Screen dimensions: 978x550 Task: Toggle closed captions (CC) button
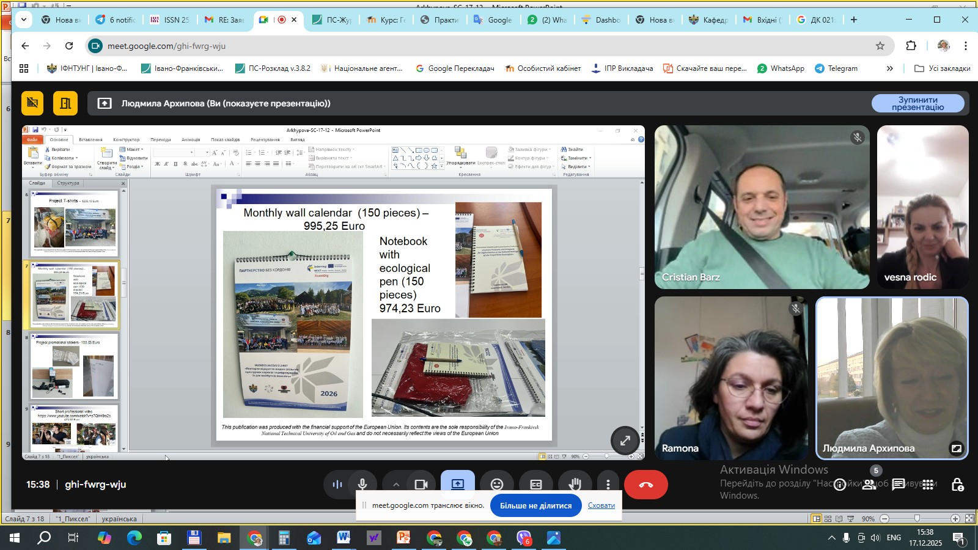pos(536,485)
